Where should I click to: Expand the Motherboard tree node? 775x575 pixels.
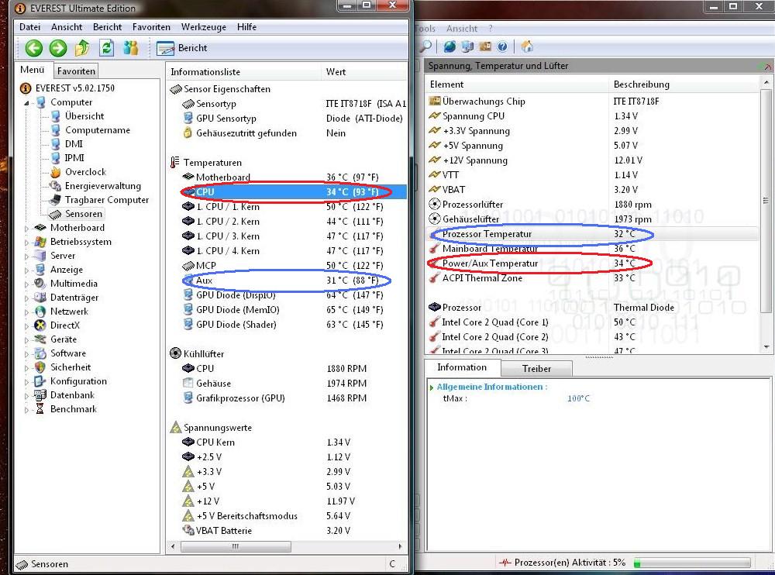(26, 229)
